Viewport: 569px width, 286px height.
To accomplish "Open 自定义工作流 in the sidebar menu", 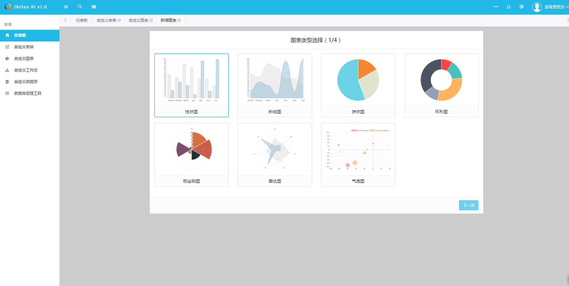I will tap(30, 70).
